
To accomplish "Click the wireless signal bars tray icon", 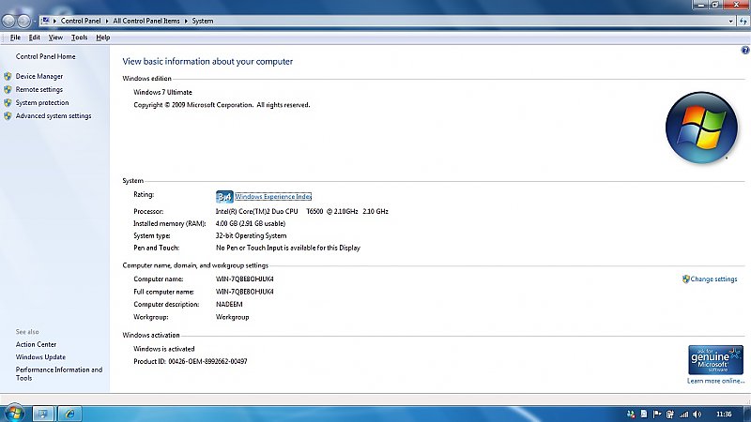I will [684, 414].
